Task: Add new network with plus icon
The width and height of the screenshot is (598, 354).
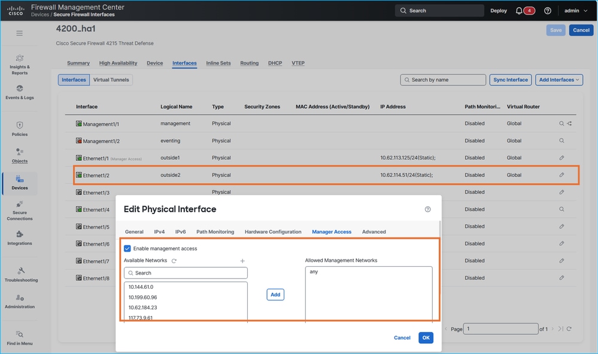Action: tap(242, 261)
